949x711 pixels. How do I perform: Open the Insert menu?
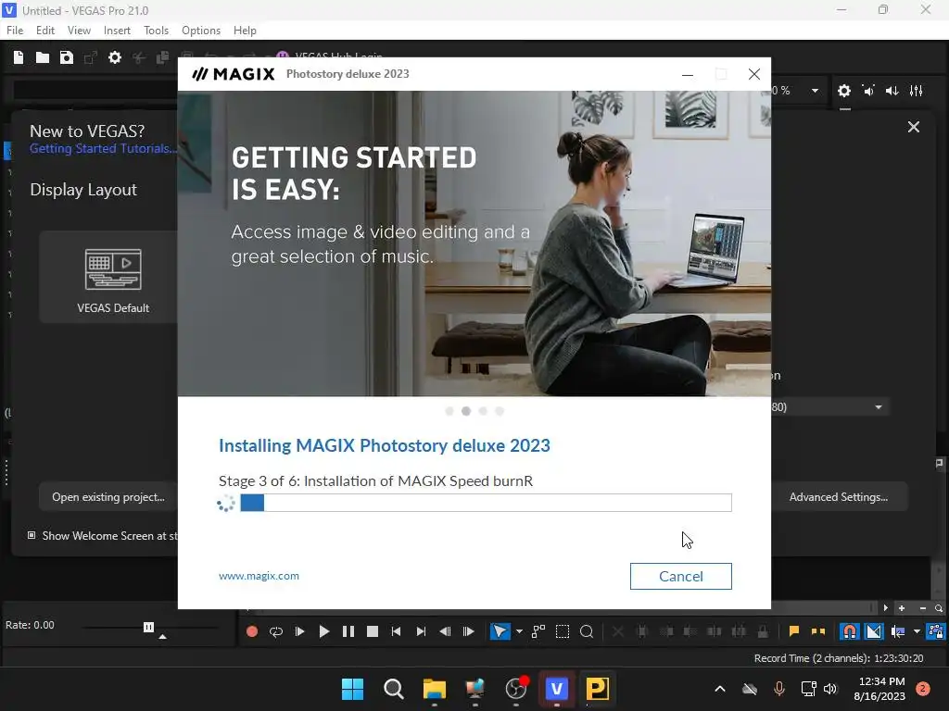click(117, 31)
